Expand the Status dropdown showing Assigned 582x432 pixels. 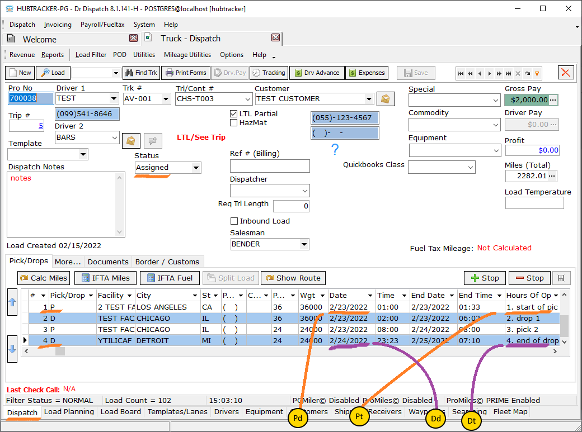196,168
